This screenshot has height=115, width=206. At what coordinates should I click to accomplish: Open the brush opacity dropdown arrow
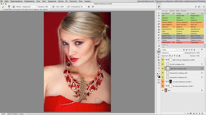point(51,7)
